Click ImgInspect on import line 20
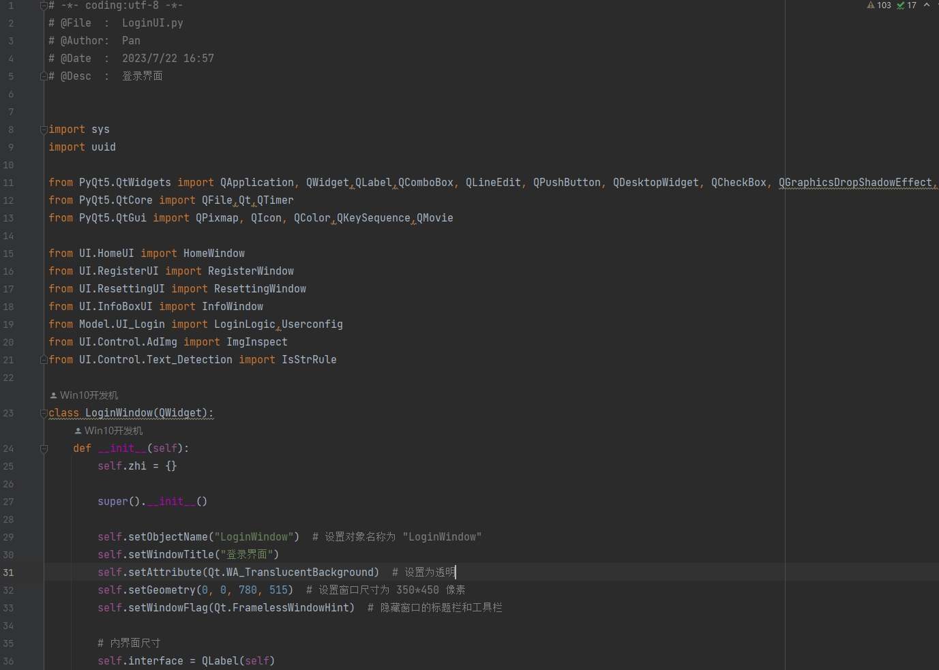The height and width of the screenshot is (670, 939). click(x=257, y=342)
